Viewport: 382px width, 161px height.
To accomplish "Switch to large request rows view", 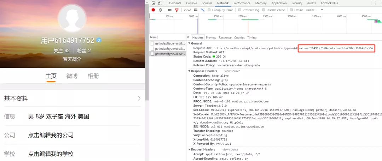I will pyautogui.click(x=195, y=10).
